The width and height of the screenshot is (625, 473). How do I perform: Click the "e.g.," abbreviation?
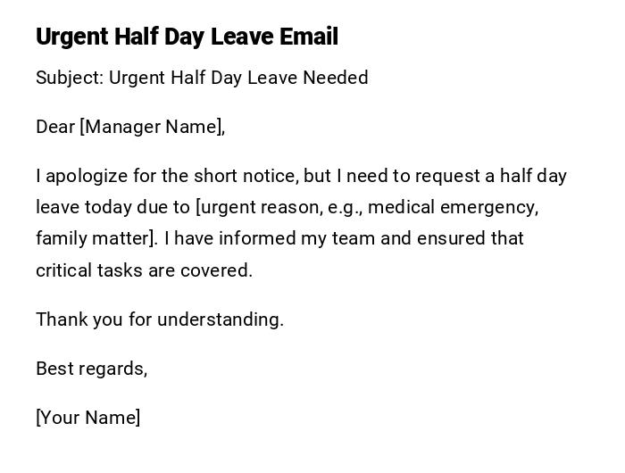coord(344,207)
